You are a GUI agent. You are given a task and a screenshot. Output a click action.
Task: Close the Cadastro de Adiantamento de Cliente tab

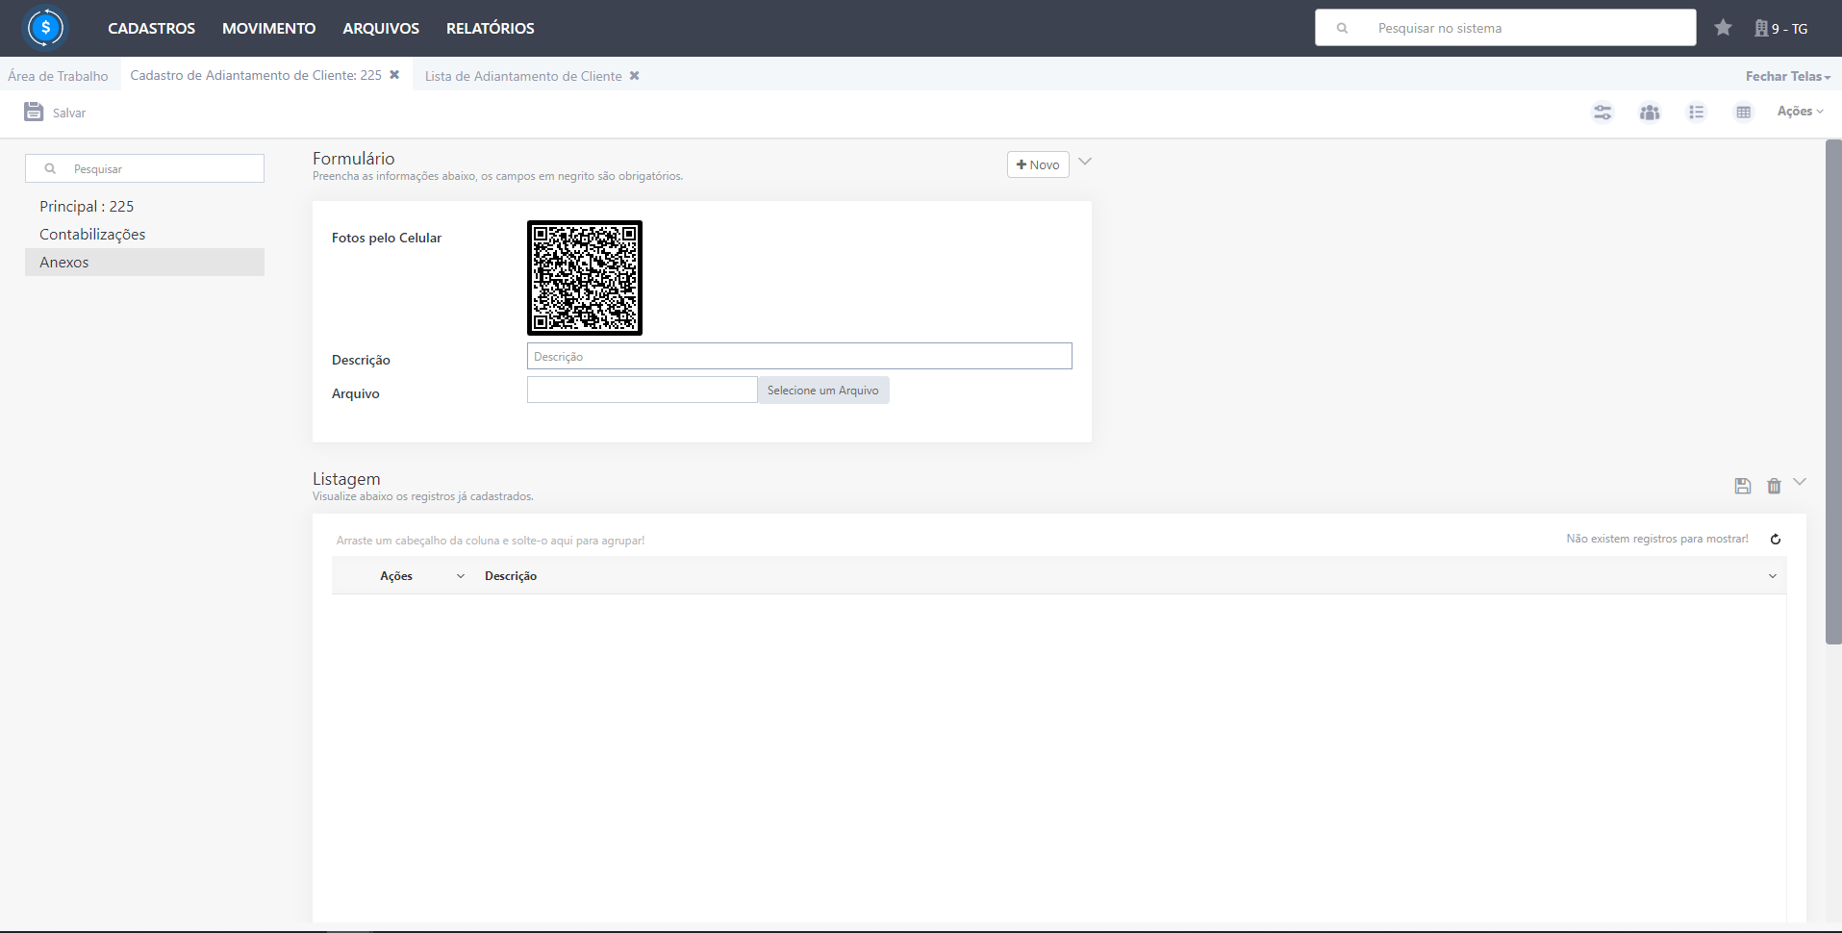394,75
